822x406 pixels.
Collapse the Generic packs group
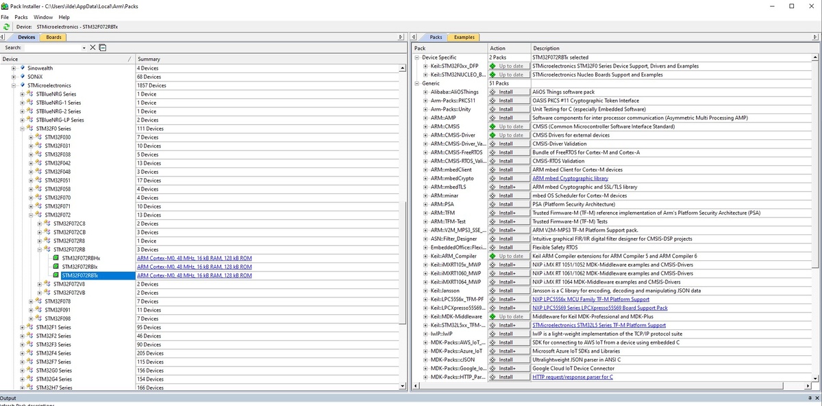417,83
